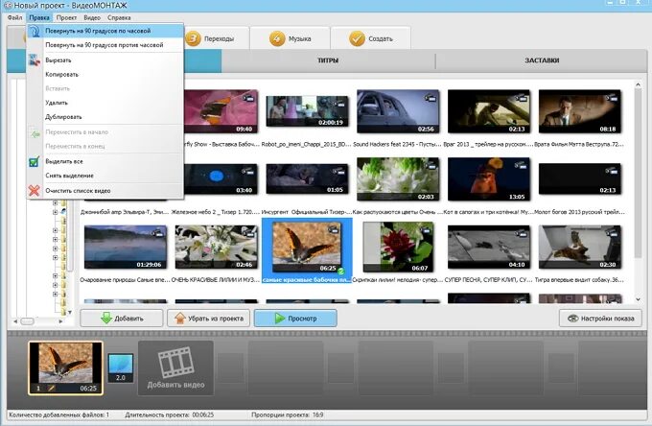Switch to the ТИТРЫ tab
652x426 pixels.
(x=328, y=60)
